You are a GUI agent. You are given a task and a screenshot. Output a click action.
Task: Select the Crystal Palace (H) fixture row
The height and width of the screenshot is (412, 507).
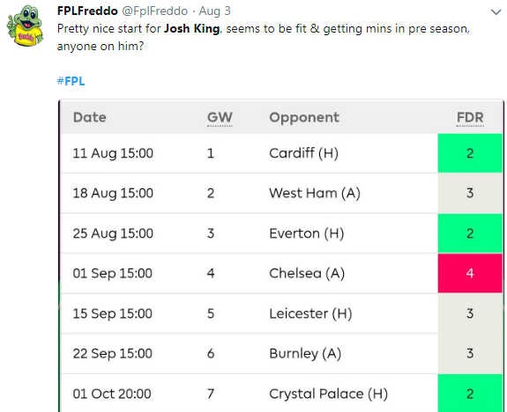[x=281, y=394]
